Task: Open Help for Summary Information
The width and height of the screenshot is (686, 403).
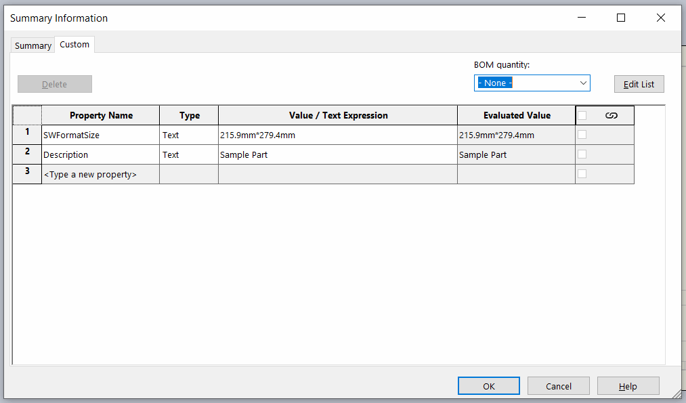Action: coord(627,385)
